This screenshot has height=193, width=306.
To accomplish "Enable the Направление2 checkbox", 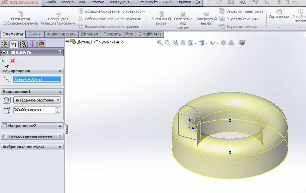I will click(4, 126).
